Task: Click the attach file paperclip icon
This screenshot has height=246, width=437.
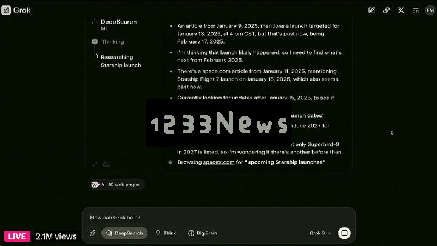Action: point(93,233)
